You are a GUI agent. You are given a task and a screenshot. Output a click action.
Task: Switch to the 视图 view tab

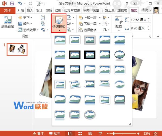[96, 10]
